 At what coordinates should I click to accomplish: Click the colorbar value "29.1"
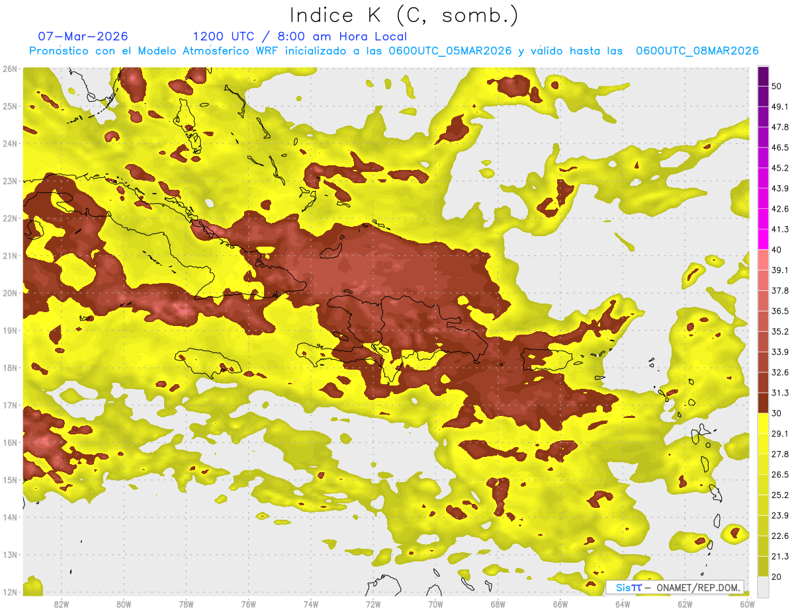click(780, 434)
